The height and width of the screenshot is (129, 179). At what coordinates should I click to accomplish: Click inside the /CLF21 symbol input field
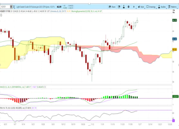pos(5,7)
